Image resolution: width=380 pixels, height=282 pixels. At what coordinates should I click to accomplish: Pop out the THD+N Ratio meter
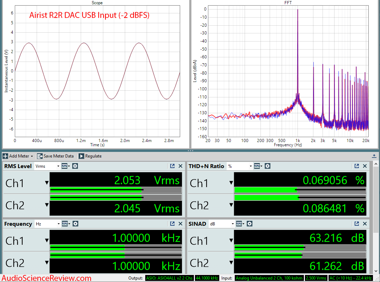(357, 166)
